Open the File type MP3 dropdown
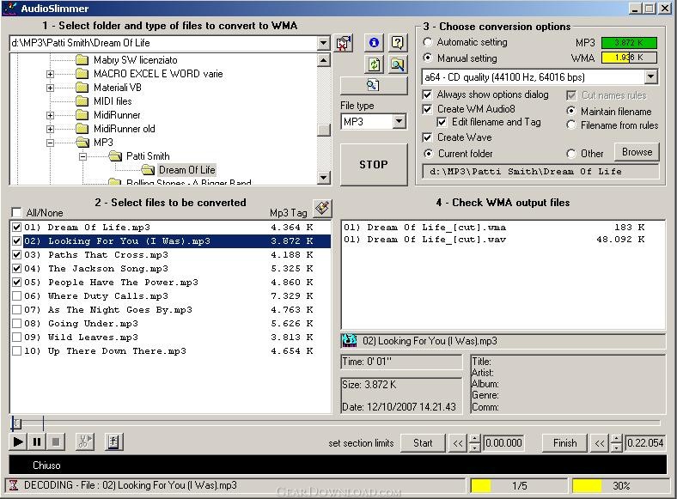 399,122
